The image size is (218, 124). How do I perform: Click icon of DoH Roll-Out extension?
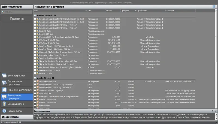(38, 94)
